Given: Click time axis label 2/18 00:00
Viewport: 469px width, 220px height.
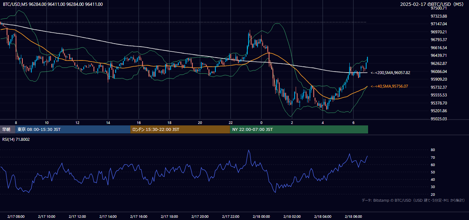Looking at the screenshot, I should pyautogui.click(x=261, y=217).
